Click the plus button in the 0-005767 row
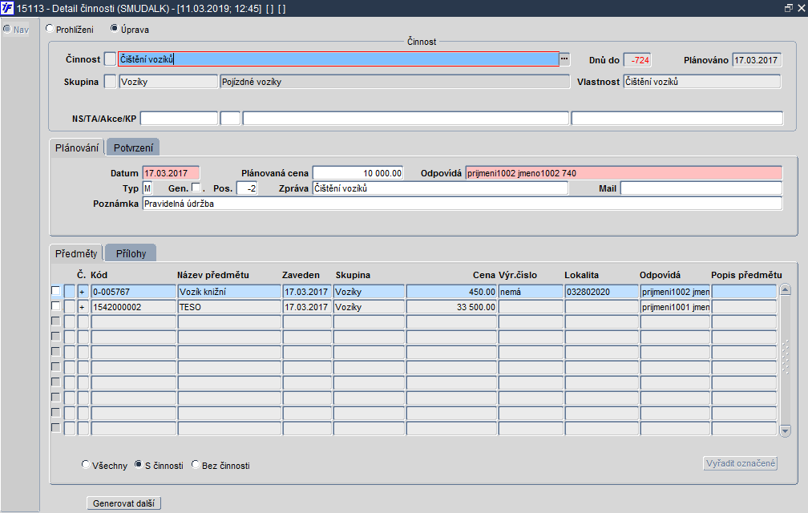The image size is (808, 513). tap(83, 292)
